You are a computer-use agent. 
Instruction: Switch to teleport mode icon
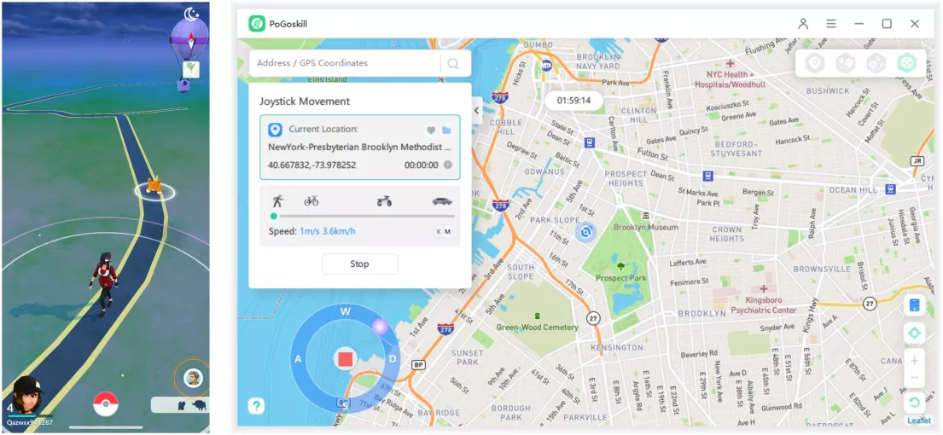(815, 63)
